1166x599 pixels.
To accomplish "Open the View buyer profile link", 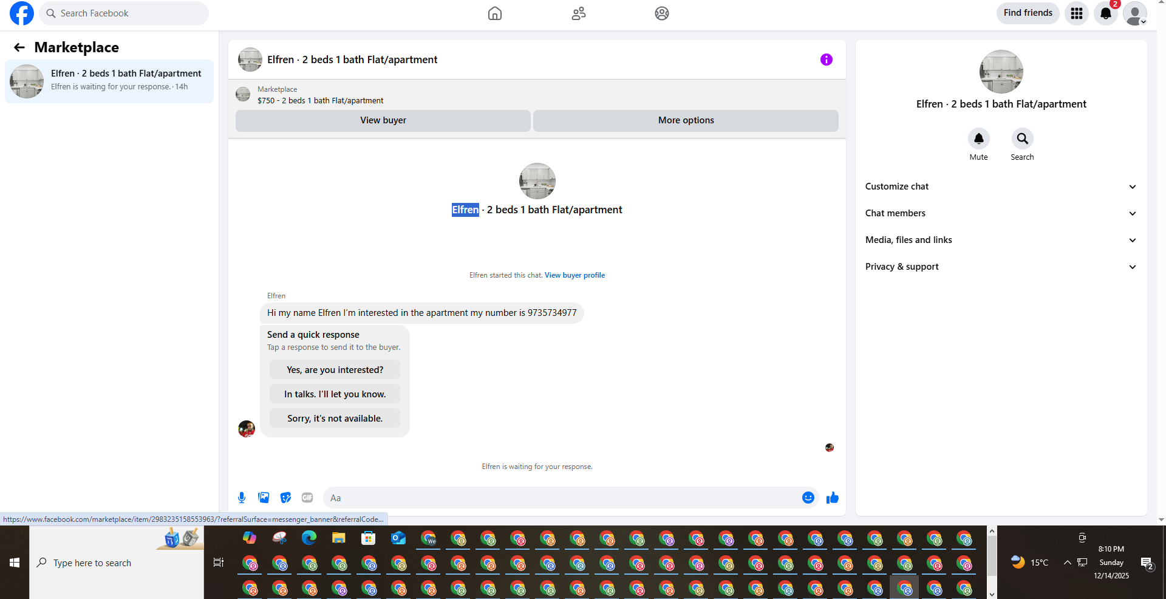I will [574, 275].
